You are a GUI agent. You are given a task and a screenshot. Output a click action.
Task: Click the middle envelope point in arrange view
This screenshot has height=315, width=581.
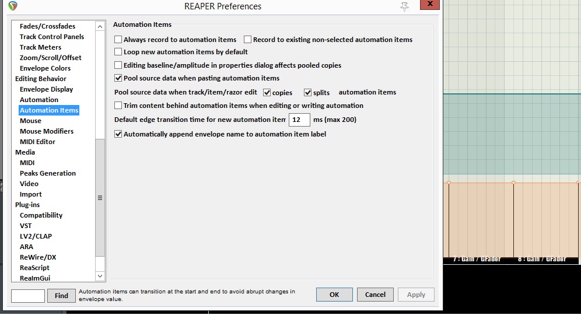pyautogui.click(x=513, y=183)
